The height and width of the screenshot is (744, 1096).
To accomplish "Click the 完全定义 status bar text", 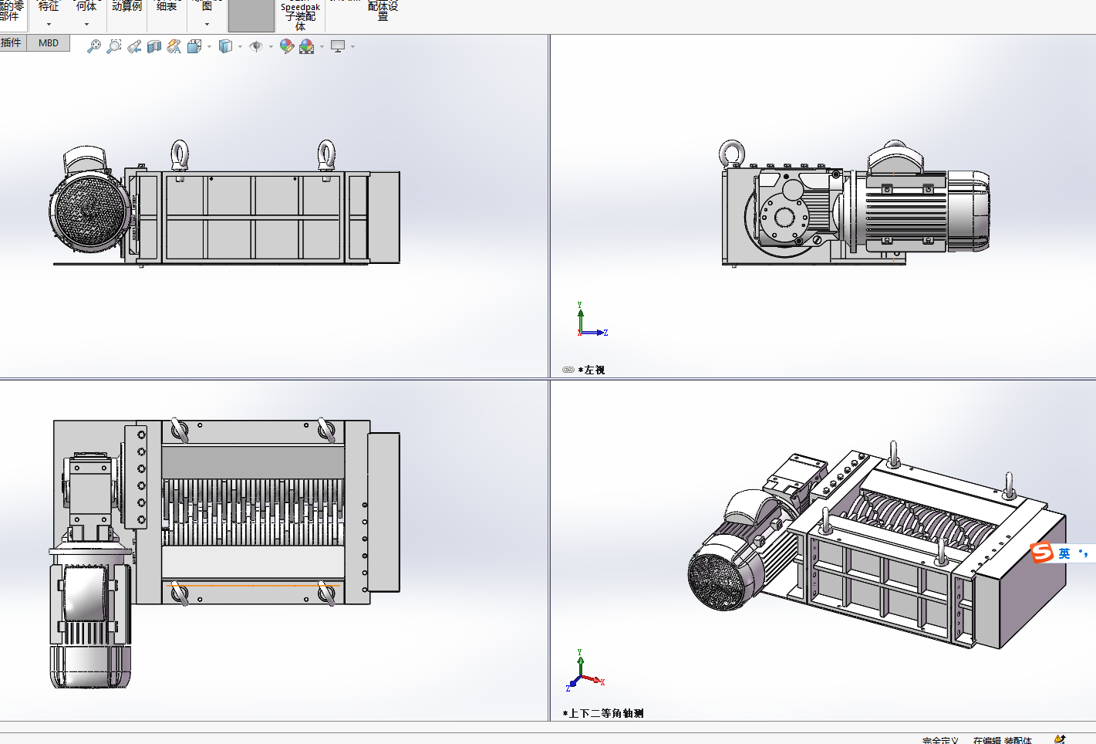I will pos(940,740).
